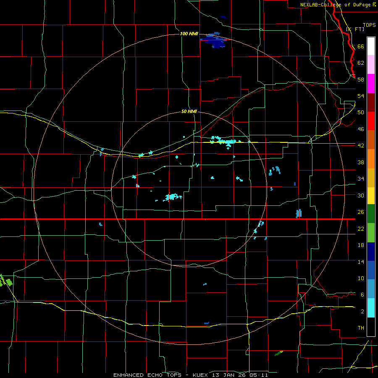Click the navy blue legend swatch
378x378 pixels.
click(x=371, y=252)
